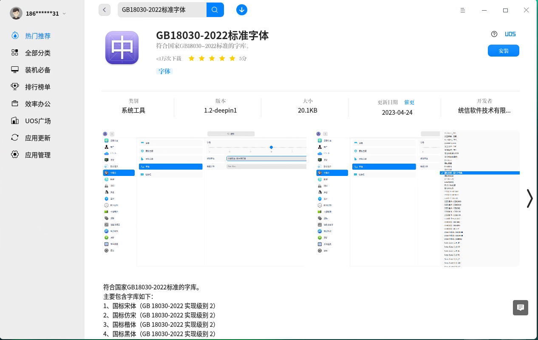The width and height of the screenshot is (538, 340).
Task: Click the 字体 tag label
Action: coord(164,71)
